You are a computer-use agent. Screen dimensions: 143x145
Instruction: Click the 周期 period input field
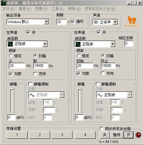[62, 22]
